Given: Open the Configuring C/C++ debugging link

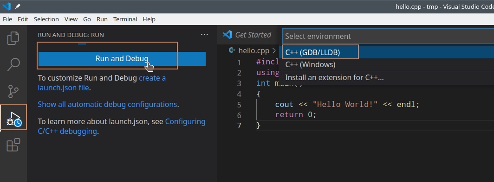Looking at the screenshot, I should [122, 126].
